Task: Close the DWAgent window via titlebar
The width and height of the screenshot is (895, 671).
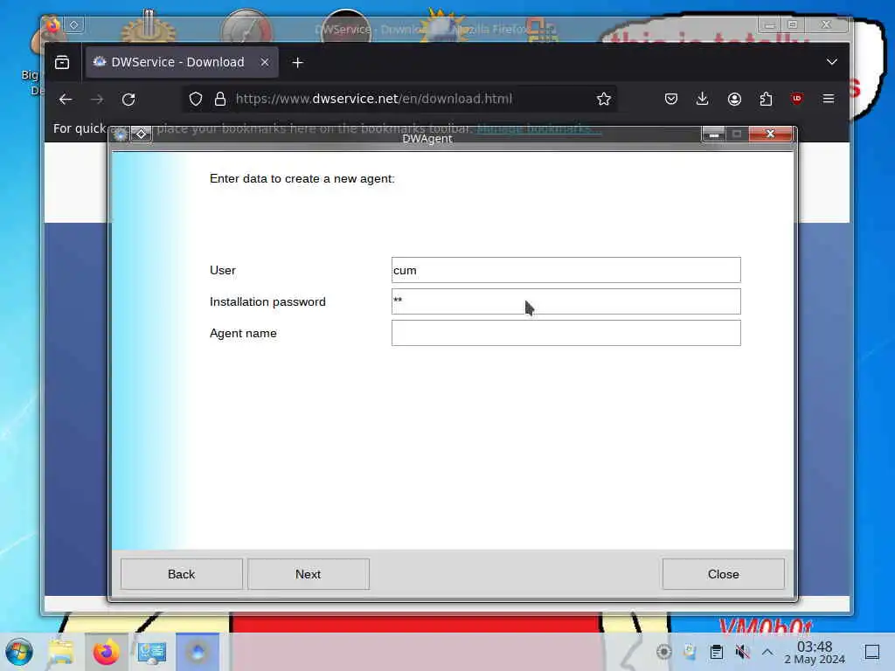Action: (770, 134)
